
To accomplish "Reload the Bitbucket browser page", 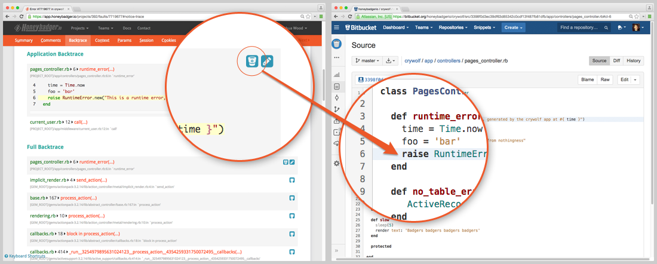I will pyautogui.click(x=349, y=16).
